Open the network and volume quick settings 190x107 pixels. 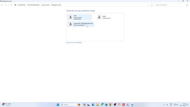click(x=176, y=105)
